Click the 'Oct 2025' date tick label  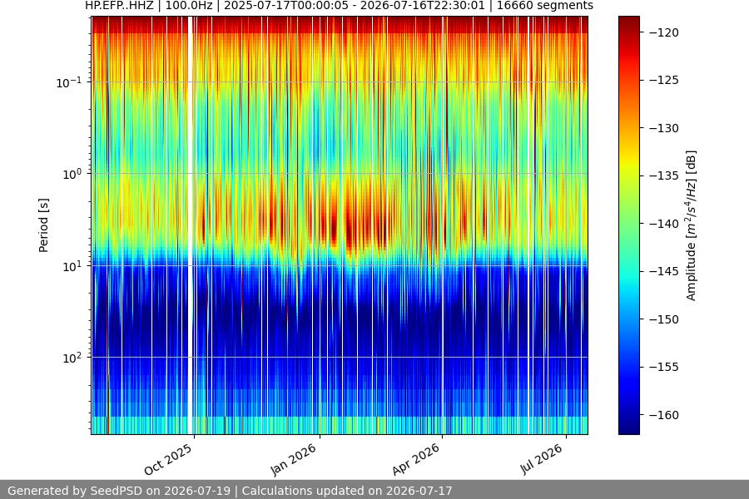pyautogui.click(x=169, y=459)
